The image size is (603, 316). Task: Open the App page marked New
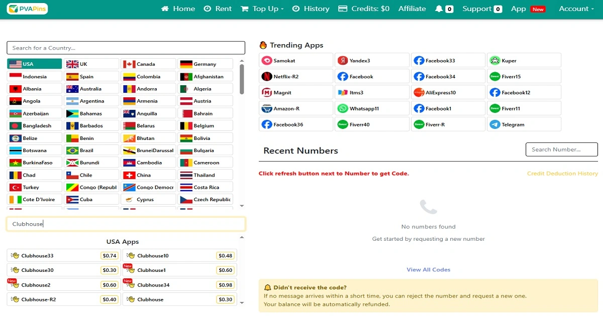[x=528, y=9]
